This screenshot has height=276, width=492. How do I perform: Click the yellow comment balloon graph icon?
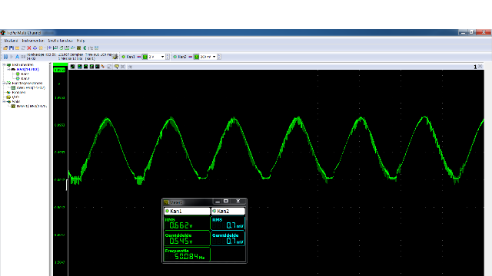117,67
